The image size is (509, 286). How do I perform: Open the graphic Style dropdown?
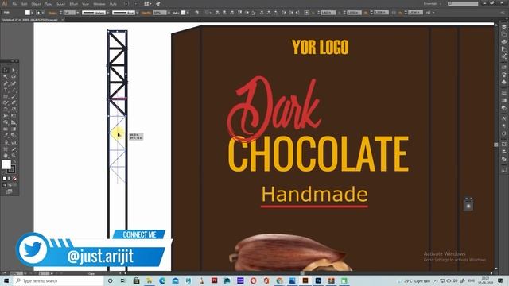(188, 13)
